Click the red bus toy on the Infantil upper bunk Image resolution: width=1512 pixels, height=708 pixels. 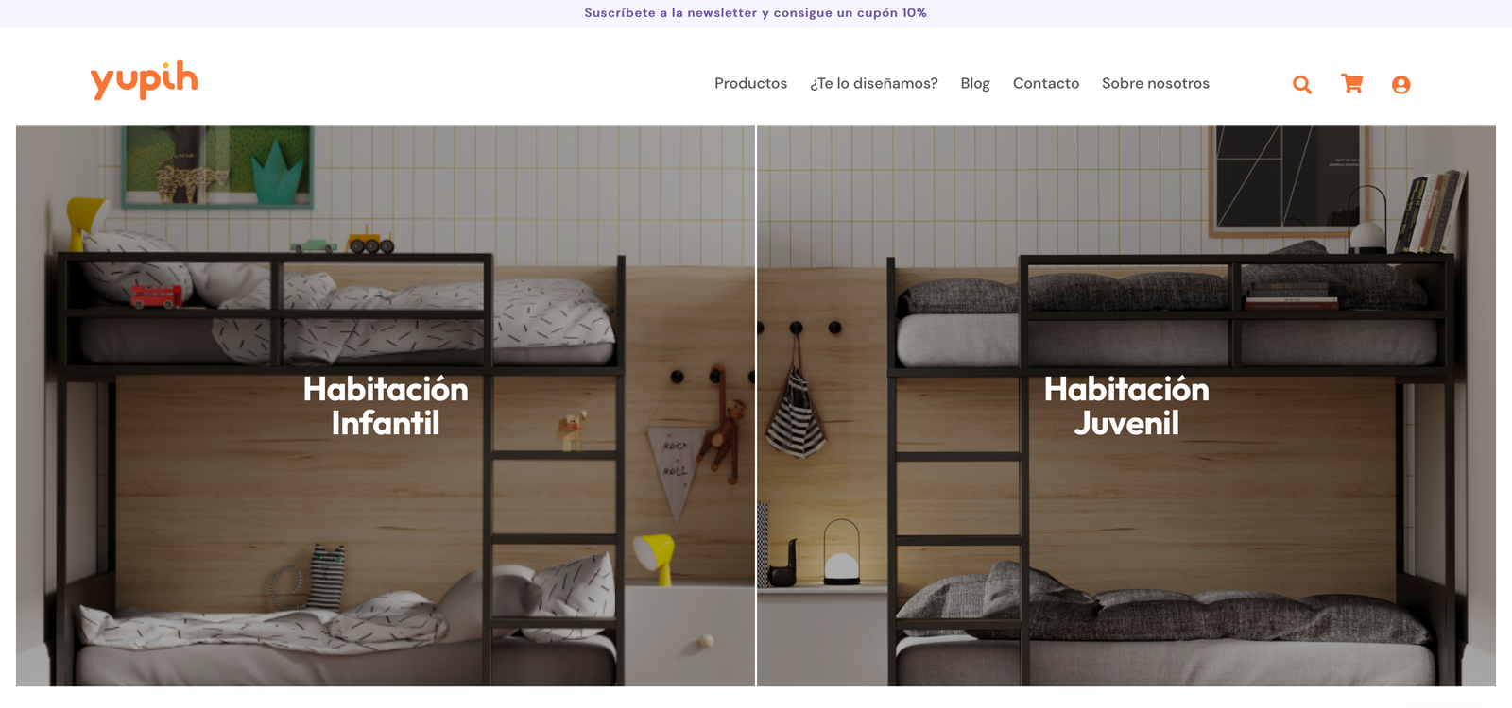(x=156, y=295)
